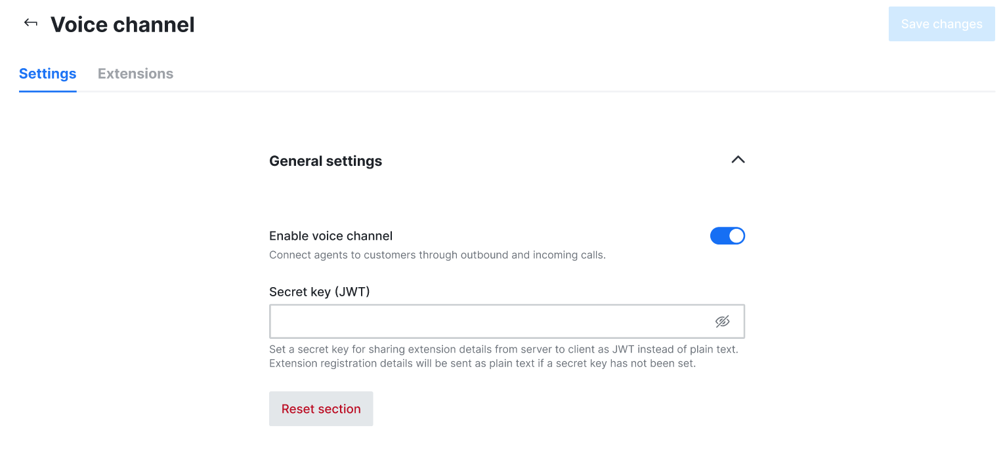Select the Settings tab
Image resolution: width=1003 pixels, height=451 pixels.
(47, 73)
